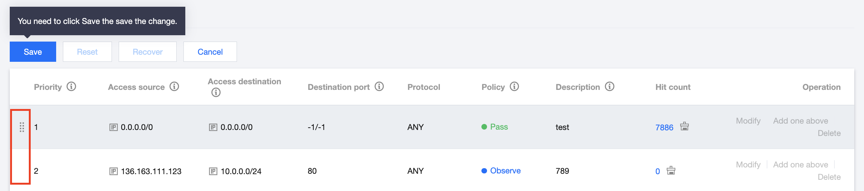Click the Policy column info icon
864x191 pixels.
[514, 87]
